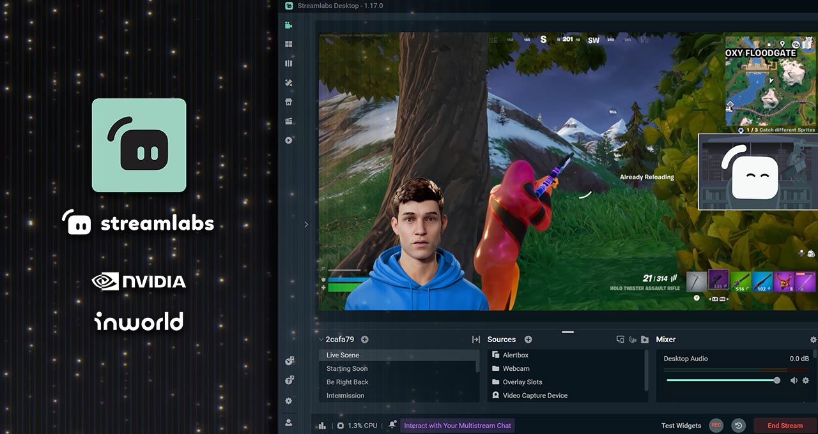Switch to the Layout Editor tab
818x434 pixels.
288,63
